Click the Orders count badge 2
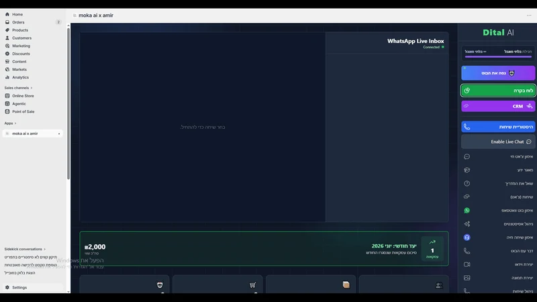Viewport: 537px width, 302px height. pyautogui.click(x=58, y=22)
